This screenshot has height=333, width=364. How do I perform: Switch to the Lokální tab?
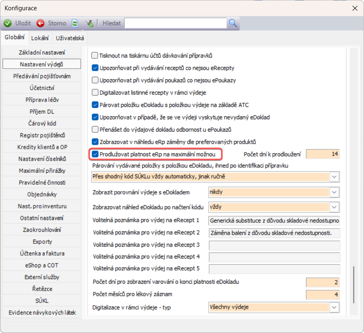40,38
